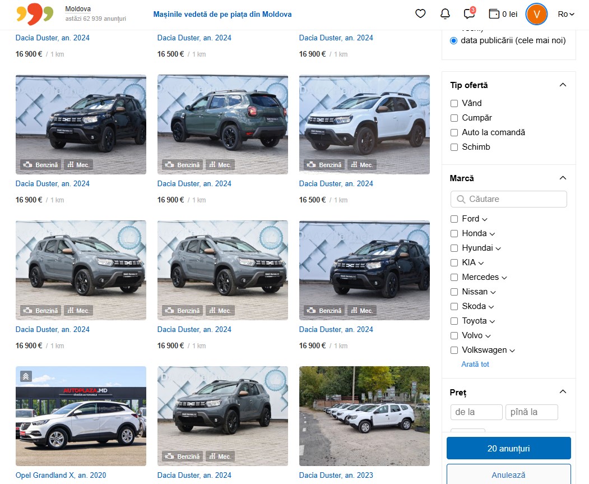Tick the Auto la comandă checkbox

coord(454,132)
